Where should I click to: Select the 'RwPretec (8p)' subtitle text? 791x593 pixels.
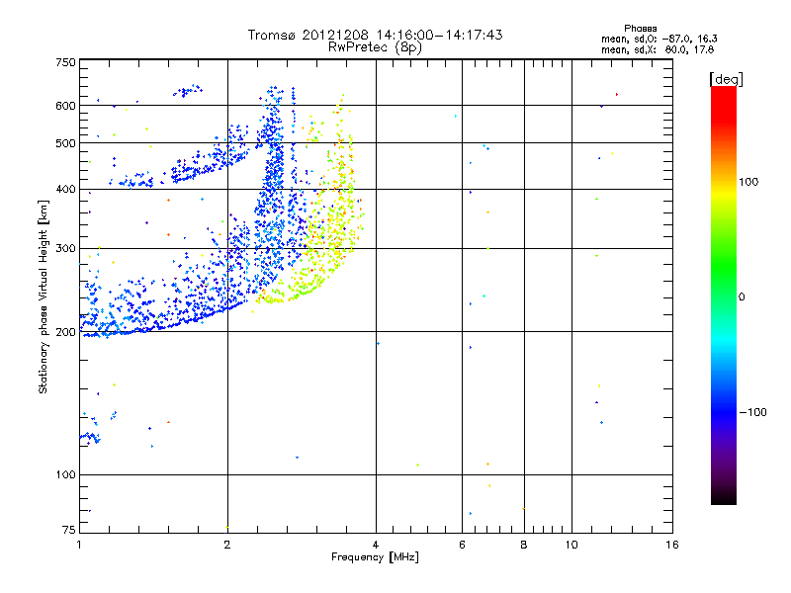375,47
